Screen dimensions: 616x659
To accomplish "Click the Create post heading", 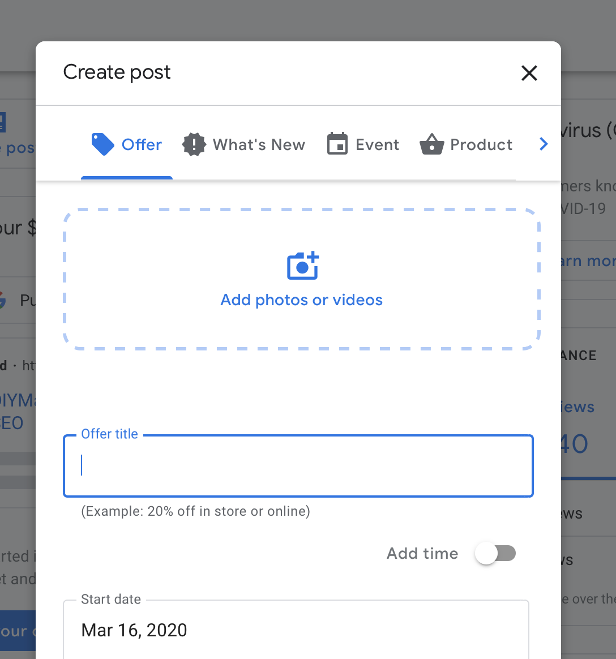I will [117, 72].
